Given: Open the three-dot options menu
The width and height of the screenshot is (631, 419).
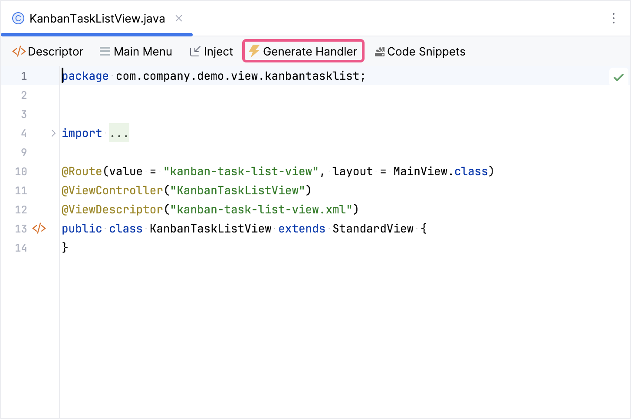Looking at the screenshot, I should click(614, 18).
